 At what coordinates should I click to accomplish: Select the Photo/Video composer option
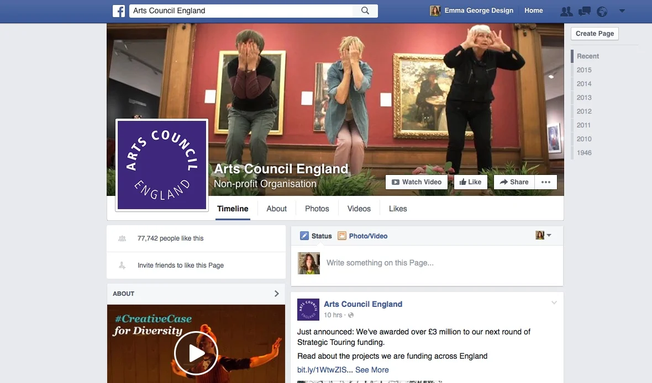pyautogui.click(x=362, y=236)
